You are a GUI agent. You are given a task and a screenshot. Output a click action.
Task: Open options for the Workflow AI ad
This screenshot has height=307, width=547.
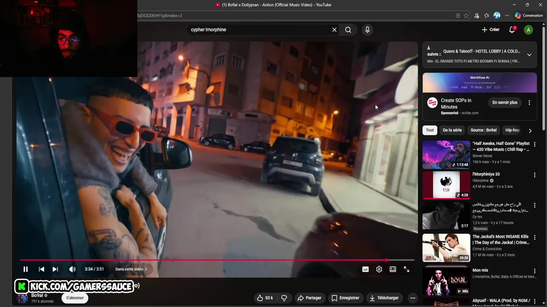[529, 103]
